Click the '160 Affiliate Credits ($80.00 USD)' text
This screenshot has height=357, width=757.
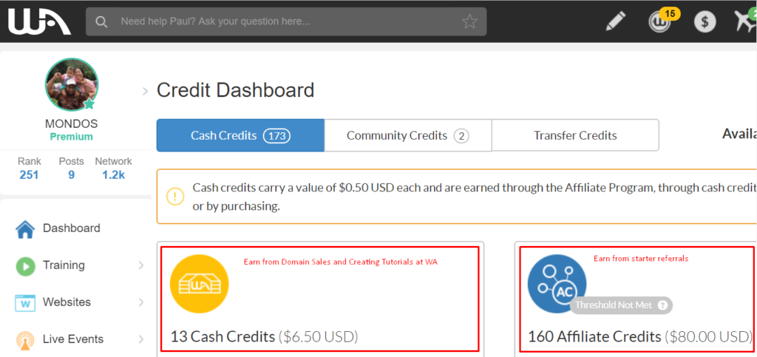point(640,336)
